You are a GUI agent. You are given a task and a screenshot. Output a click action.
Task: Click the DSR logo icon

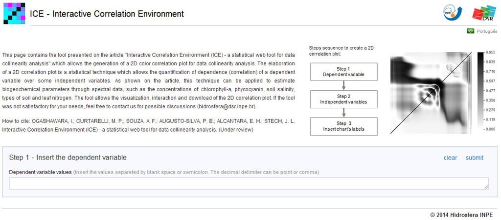click(x=483, y=13)
